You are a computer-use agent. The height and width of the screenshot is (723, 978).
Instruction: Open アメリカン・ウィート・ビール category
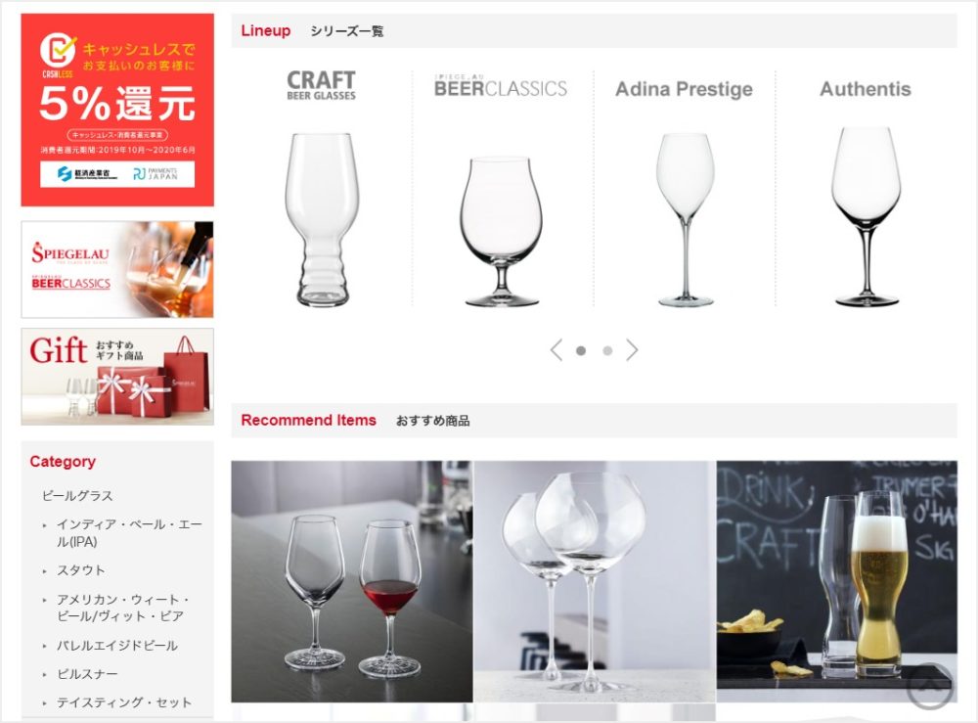pyautogui.click(x=123, y=608)
